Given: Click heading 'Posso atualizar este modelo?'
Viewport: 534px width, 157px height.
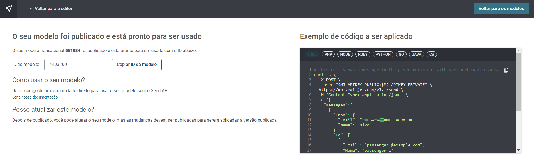Looking at the screenshot, I should click(53, 109).
